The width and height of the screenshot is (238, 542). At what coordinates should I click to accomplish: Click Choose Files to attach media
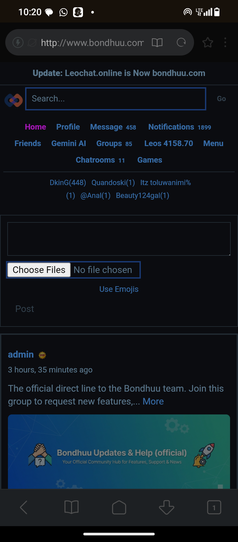tap(39, 270)
